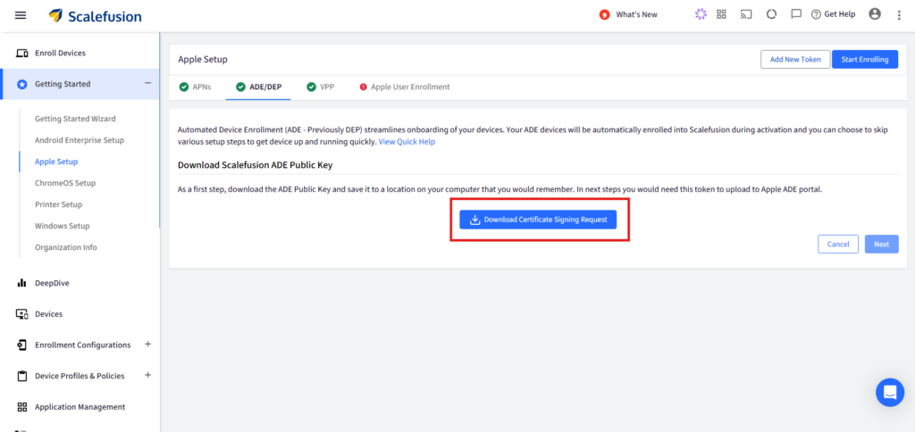Click the Add New Token button
915x432 pixels.
[x=795, y=60]
